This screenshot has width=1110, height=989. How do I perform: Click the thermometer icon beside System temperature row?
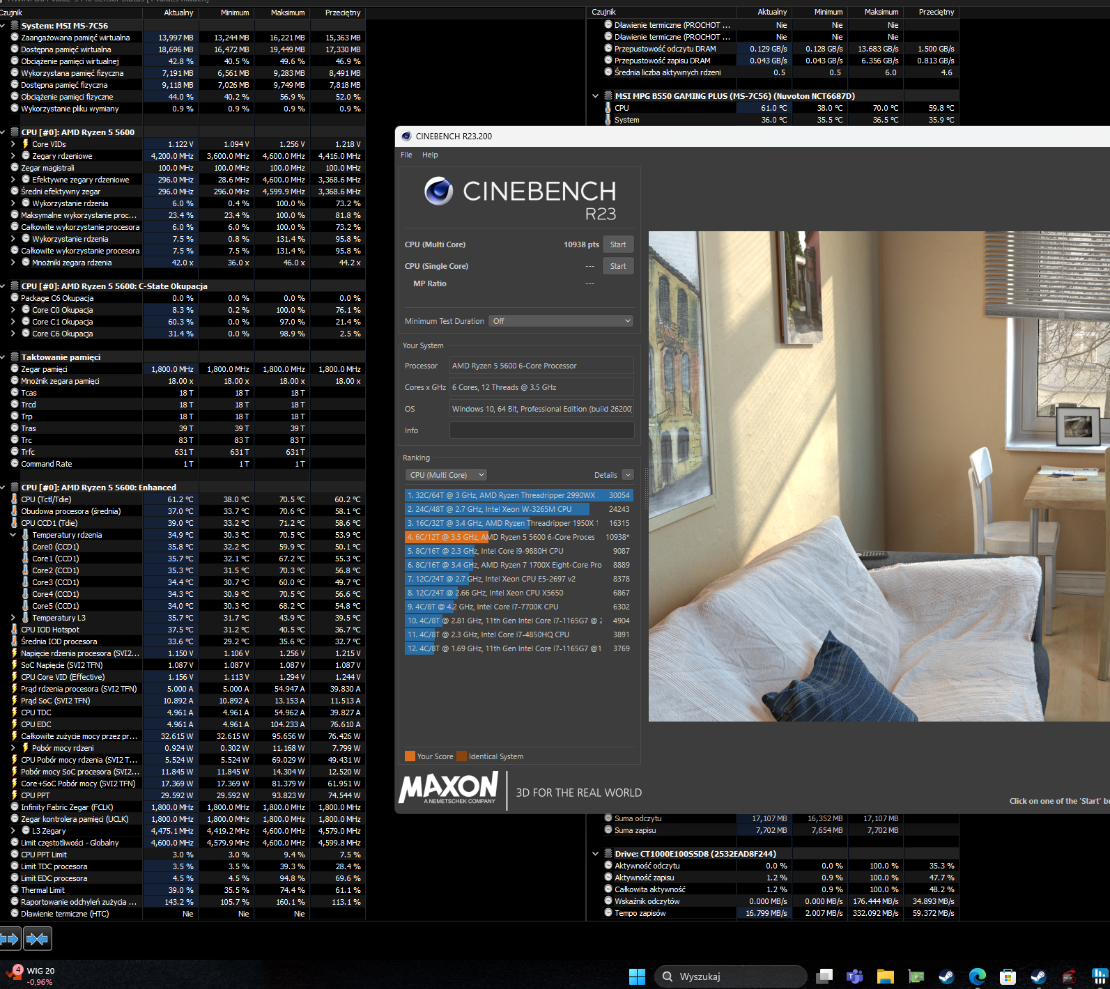point(608,120)
